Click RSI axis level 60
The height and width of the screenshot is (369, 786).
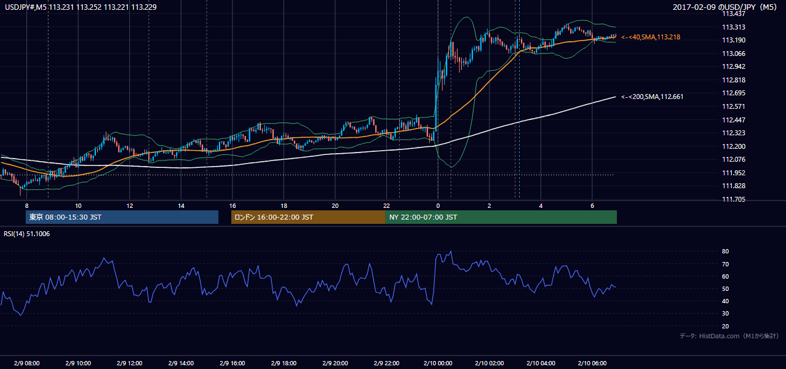(725, 277)
